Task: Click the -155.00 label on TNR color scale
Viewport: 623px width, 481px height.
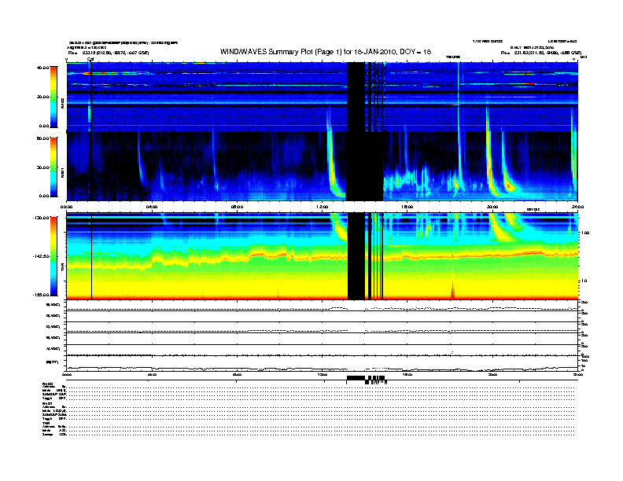Action: coord(41,295)
